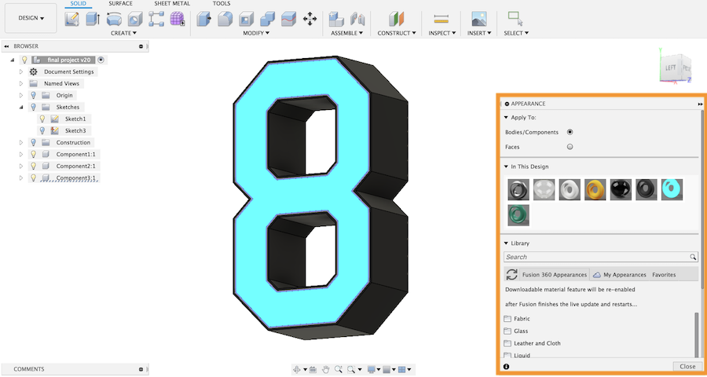The height and width of the screenshot is (377, 707).
Task: Toggle visibility lightbulb for Sketch3
Action: tap(42, 130)
